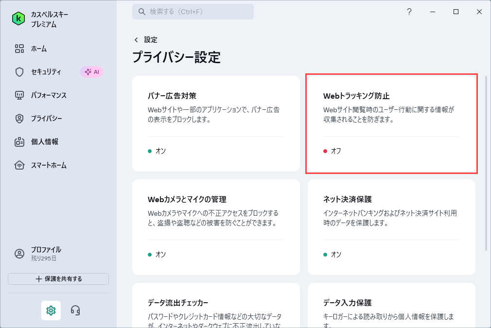Image resolution: width=491 pixels, height=328 pixels.
Task: Click the AI badge next to セキュリティ
Action: pyautogui.click(x=92, y=72)
